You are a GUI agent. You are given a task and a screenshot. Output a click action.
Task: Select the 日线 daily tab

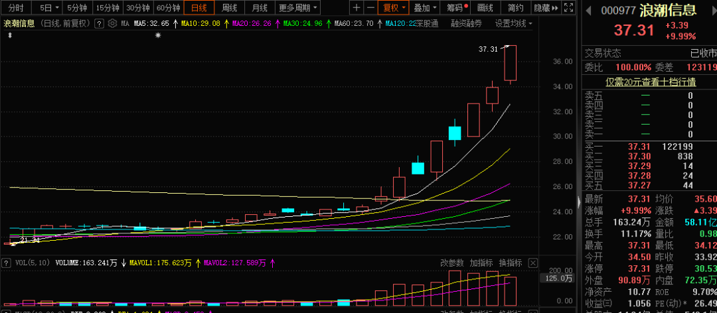pos(199,8)
